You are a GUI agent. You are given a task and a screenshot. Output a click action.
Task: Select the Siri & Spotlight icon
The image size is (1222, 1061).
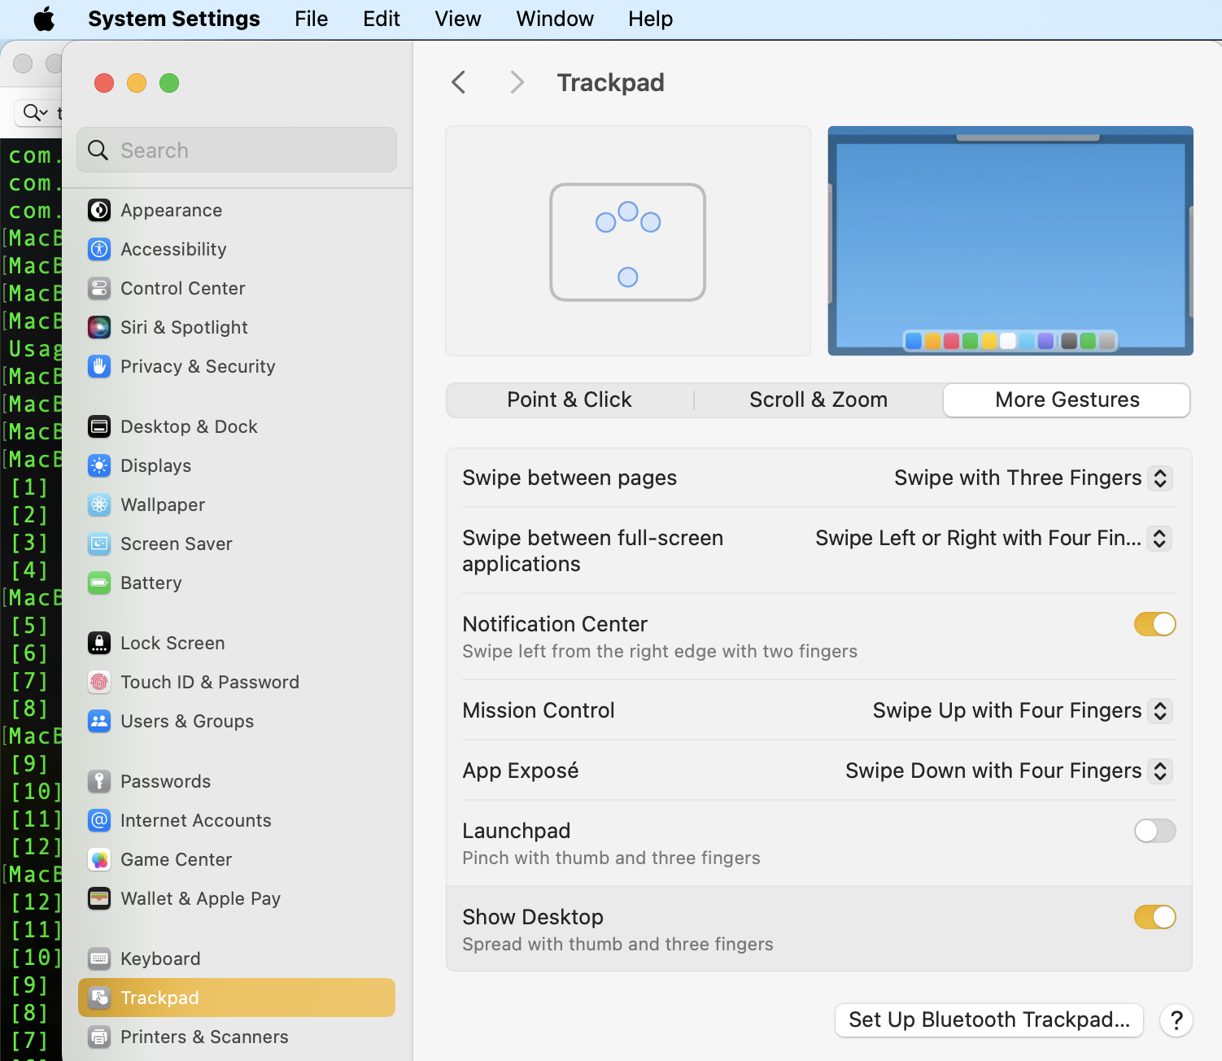coord(99,327)
